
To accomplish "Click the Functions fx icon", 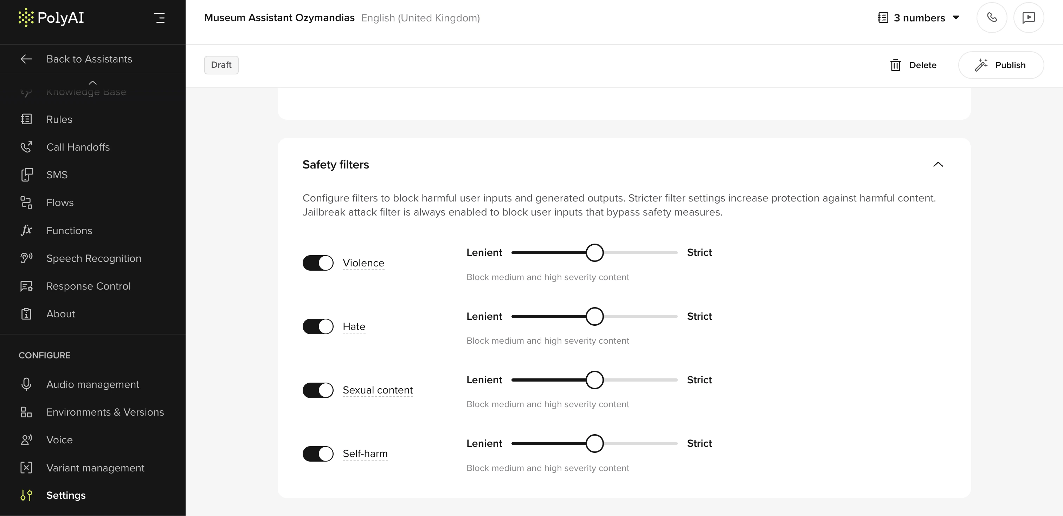I will (x=26, y=230).
